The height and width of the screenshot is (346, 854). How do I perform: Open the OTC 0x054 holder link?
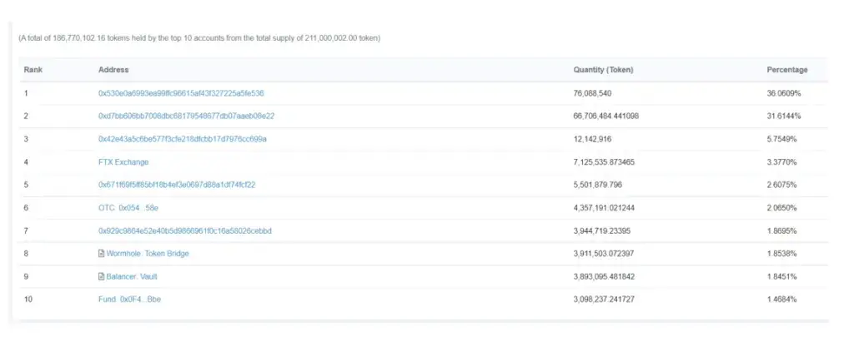tap(128, 208)
